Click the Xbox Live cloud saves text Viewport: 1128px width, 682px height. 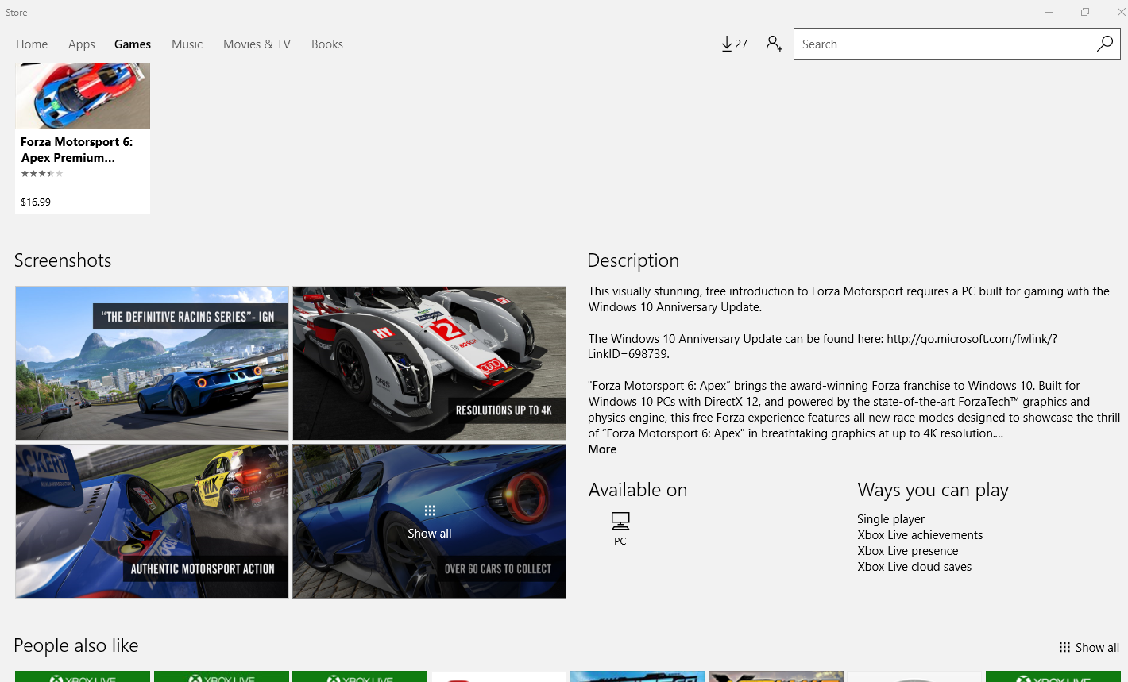coord(914,567)
